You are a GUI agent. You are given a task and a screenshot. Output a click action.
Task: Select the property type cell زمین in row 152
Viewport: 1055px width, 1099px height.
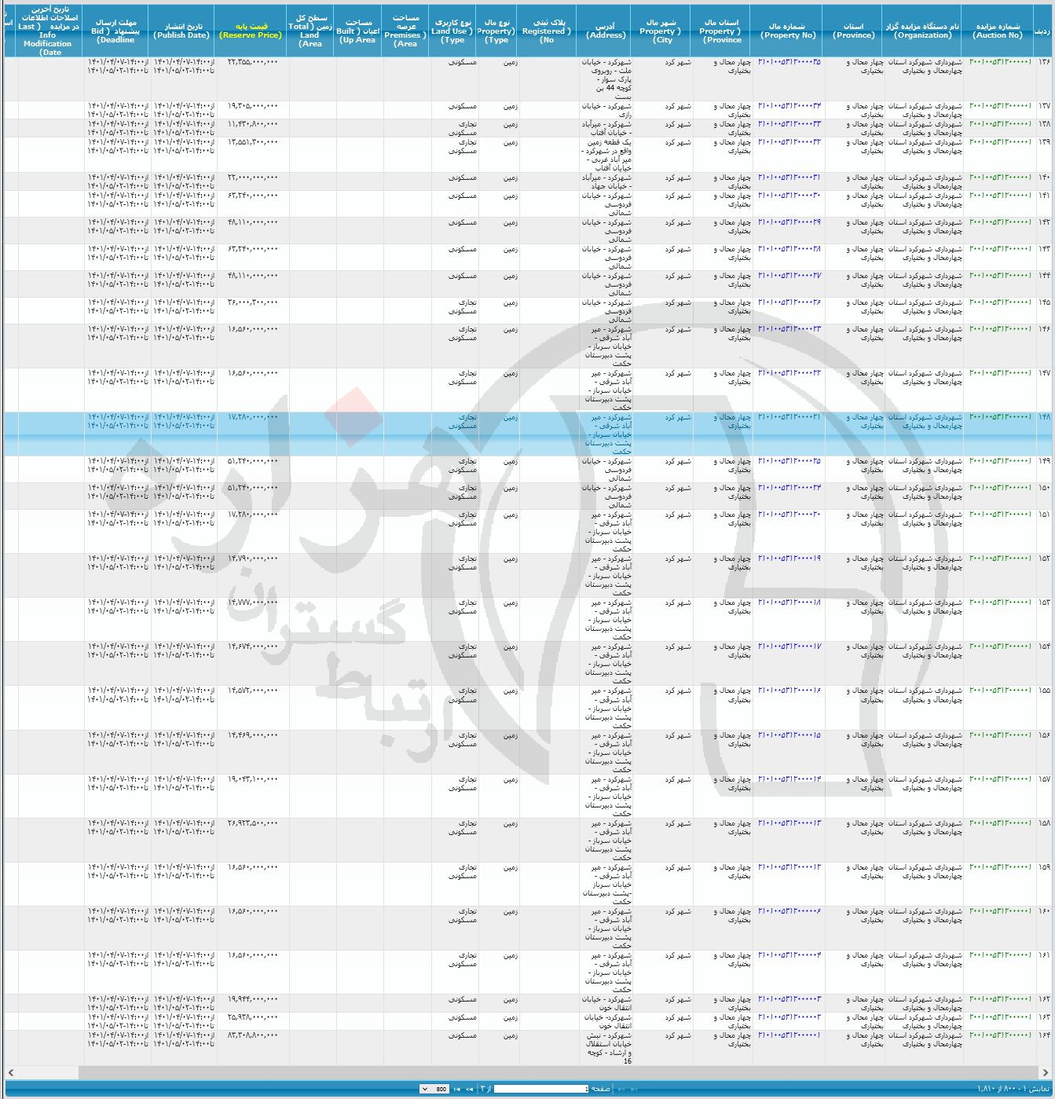click(498, 576)
